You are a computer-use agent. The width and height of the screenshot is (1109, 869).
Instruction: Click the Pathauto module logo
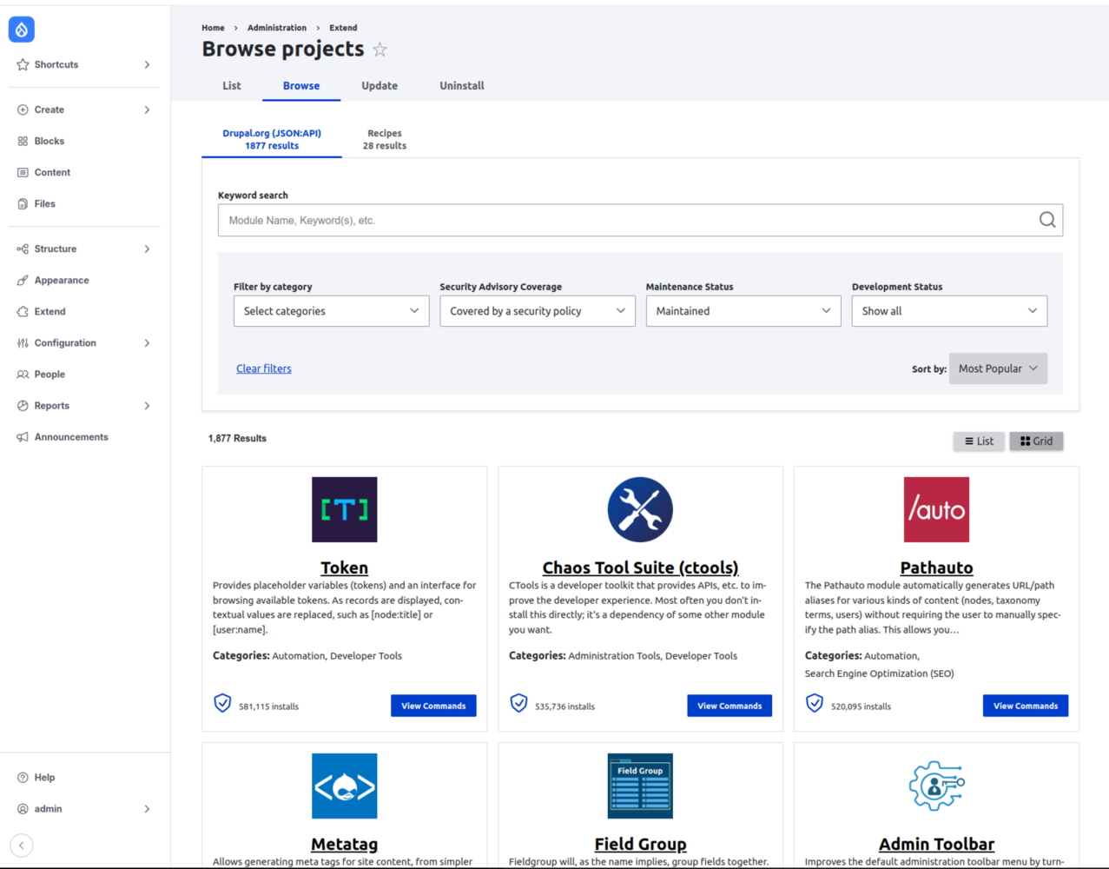click(936, 509)
